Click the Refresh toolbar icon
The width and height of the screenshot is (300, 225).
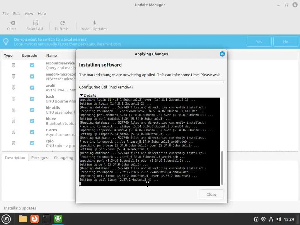(63, 23)
